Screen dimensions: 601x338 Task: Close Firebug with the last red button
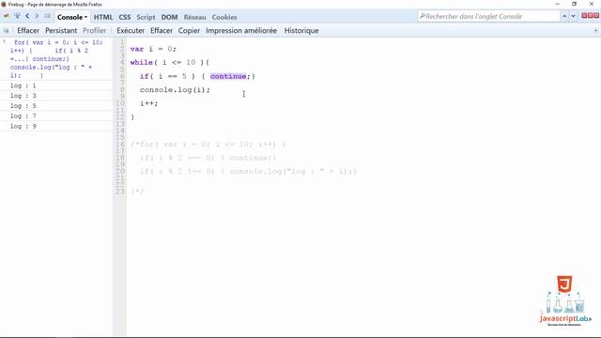596,16
